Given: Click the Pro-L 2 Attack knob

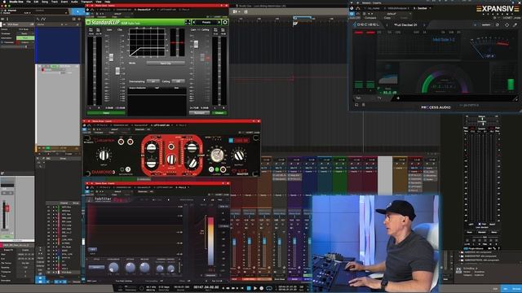Looking at the screenshot, I should coord(130,267).
